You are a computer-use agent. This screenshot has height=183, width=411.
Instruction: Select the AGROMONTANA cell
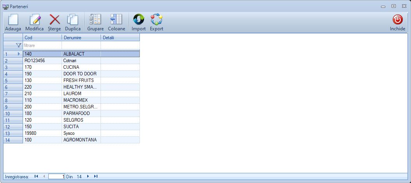(x=81, y=140)
